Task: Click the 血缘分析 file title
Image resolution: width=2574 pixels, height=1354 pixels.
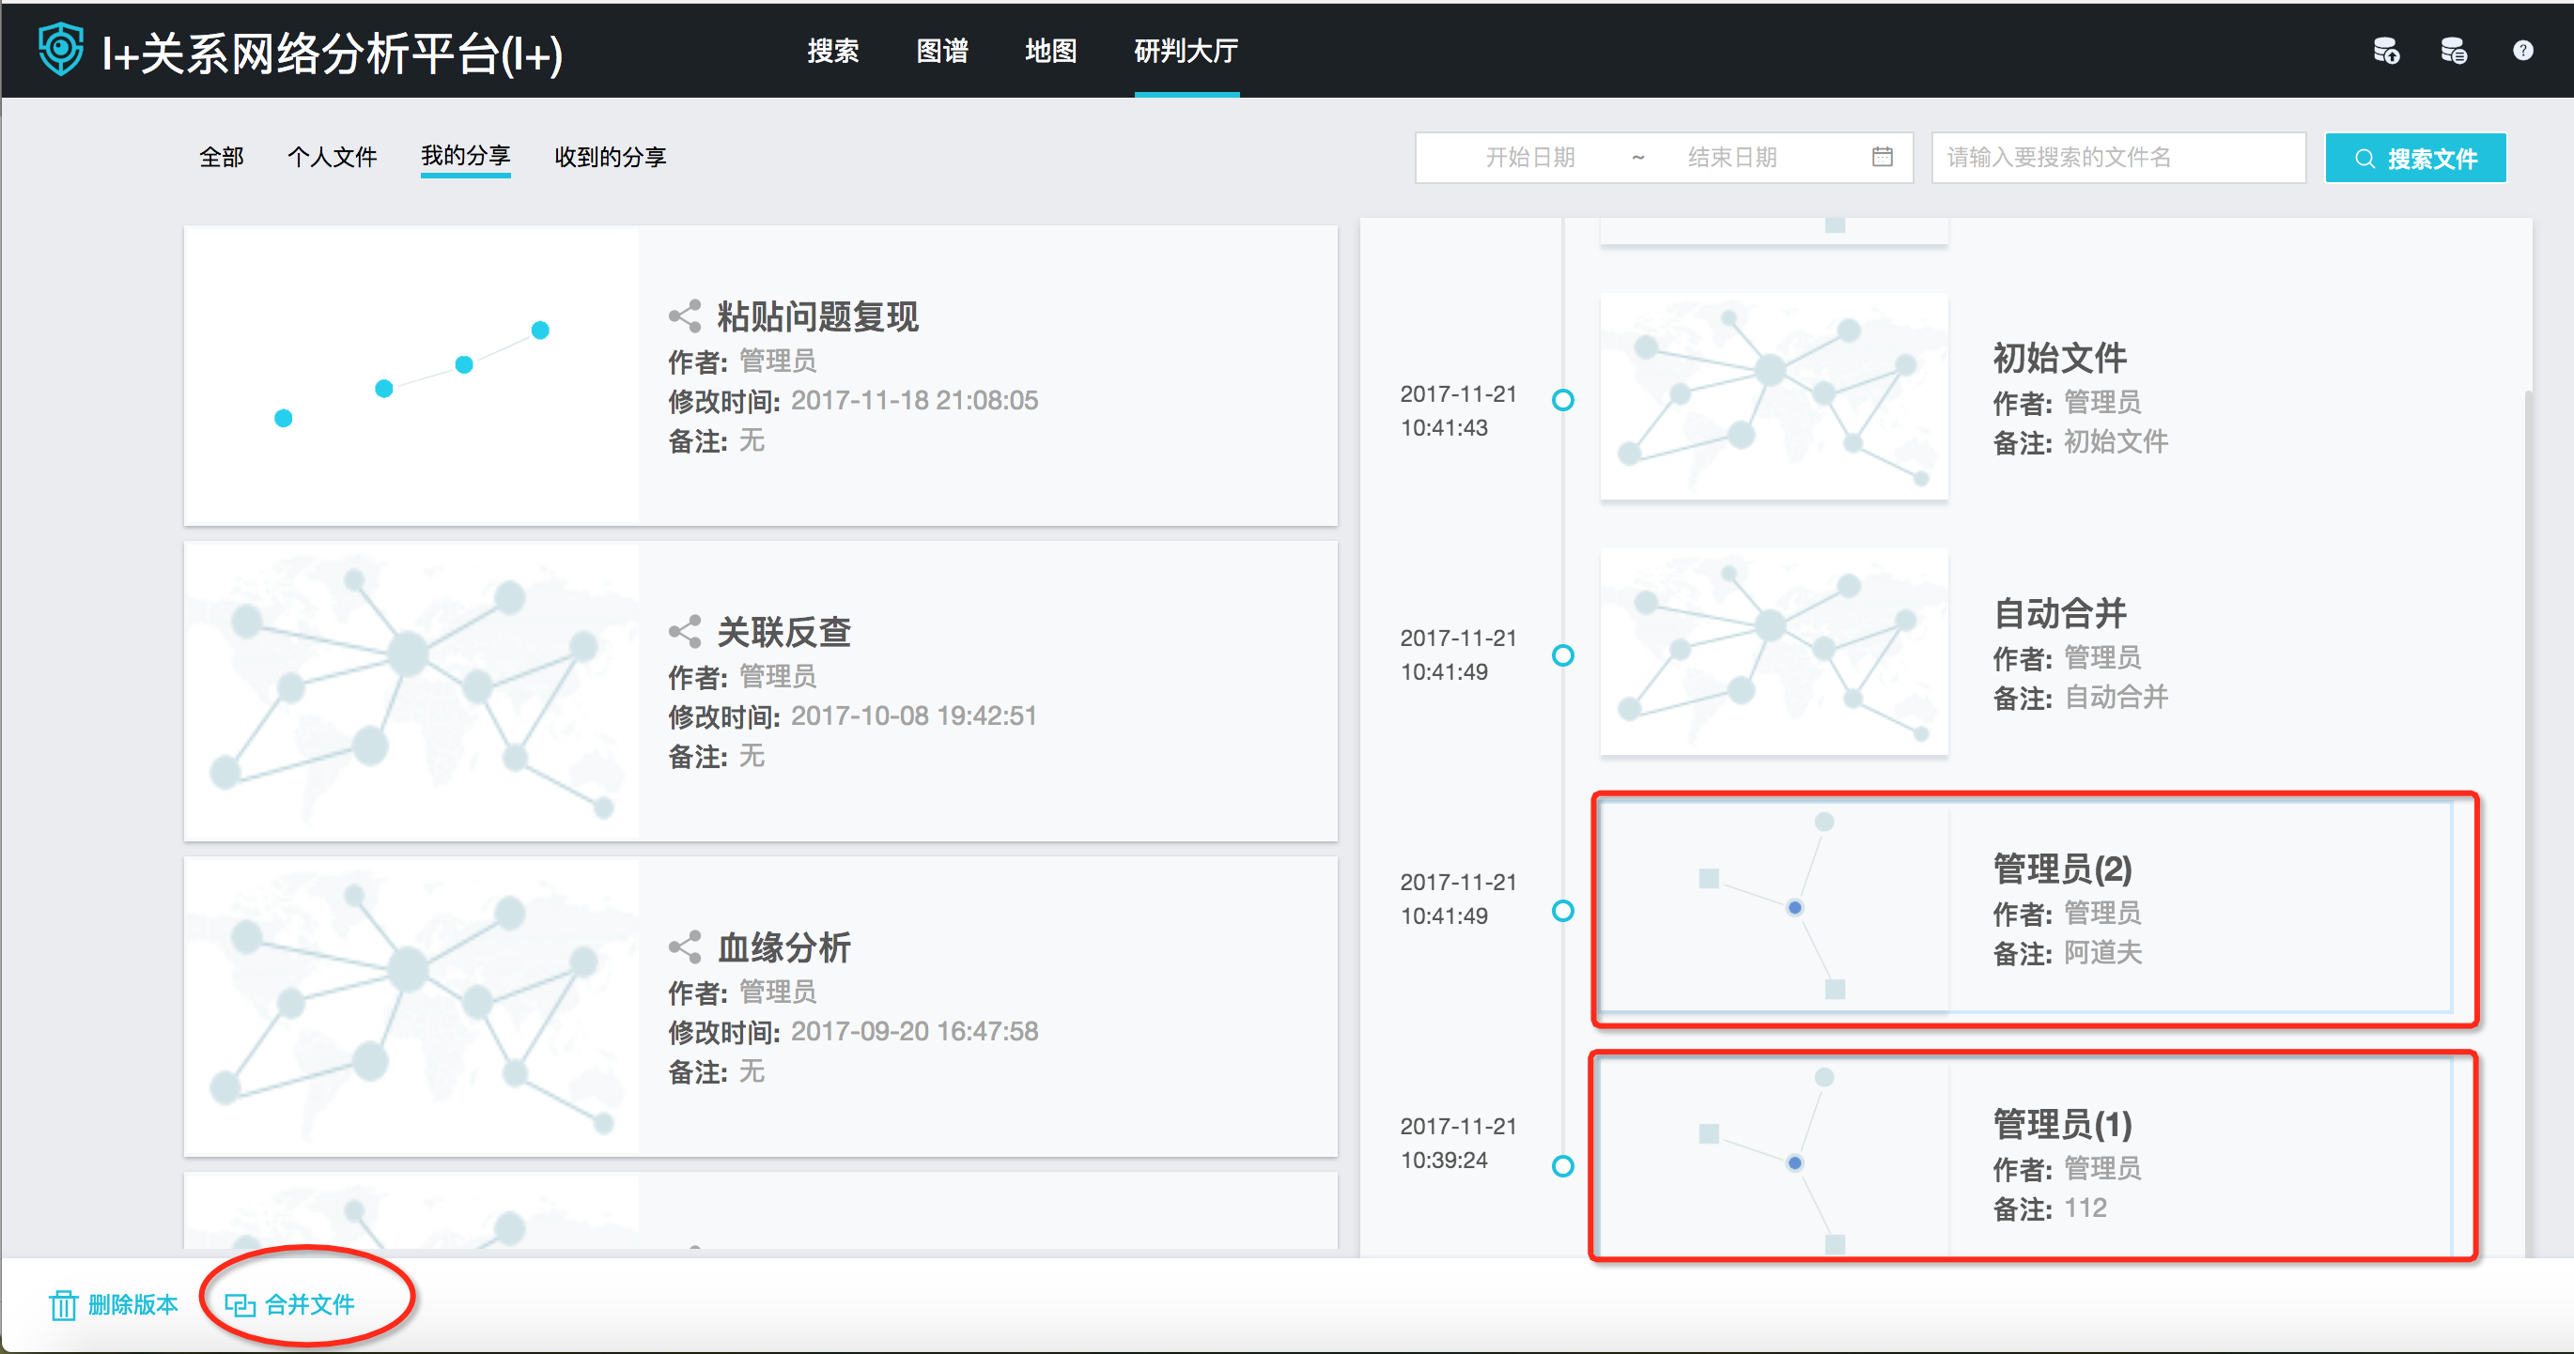Action: click(x=783, y=946)
